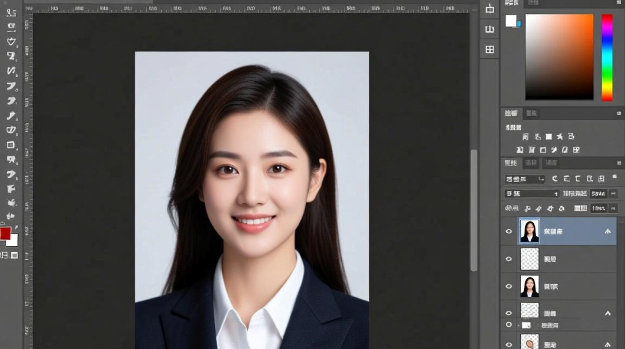
Task: Open the grid icon in the collapsed panel strip
Action: (x=490, y=49)
